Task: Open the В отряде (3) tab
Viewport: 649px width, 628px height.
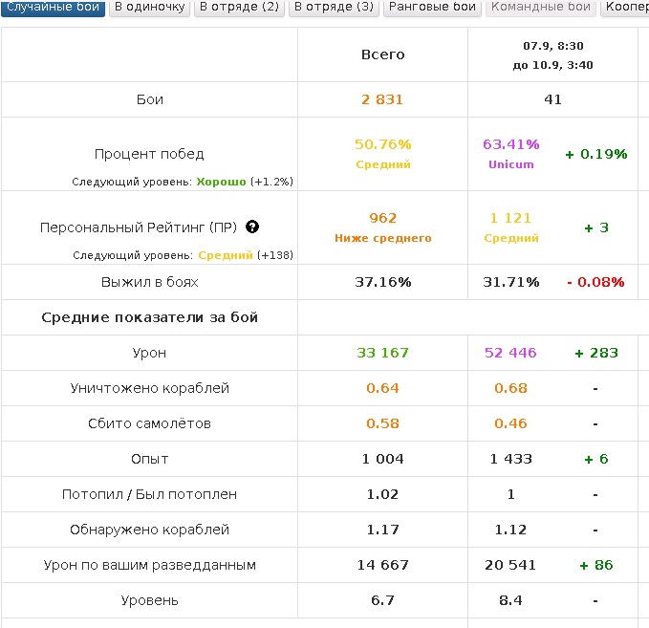Action: coord(334,8)
